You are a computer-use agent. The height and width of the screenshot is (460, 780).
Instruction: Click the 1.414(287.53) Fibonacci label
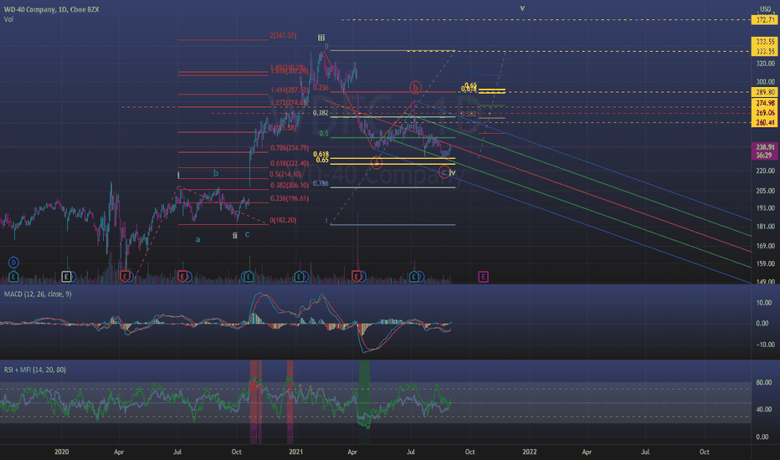click(290, 90)
